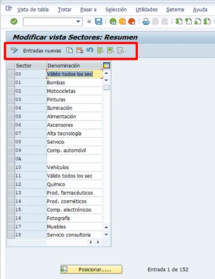Select row marker for sector 01 Bombas
Viewport: 215px width, 279px height.
click(11, 82)
